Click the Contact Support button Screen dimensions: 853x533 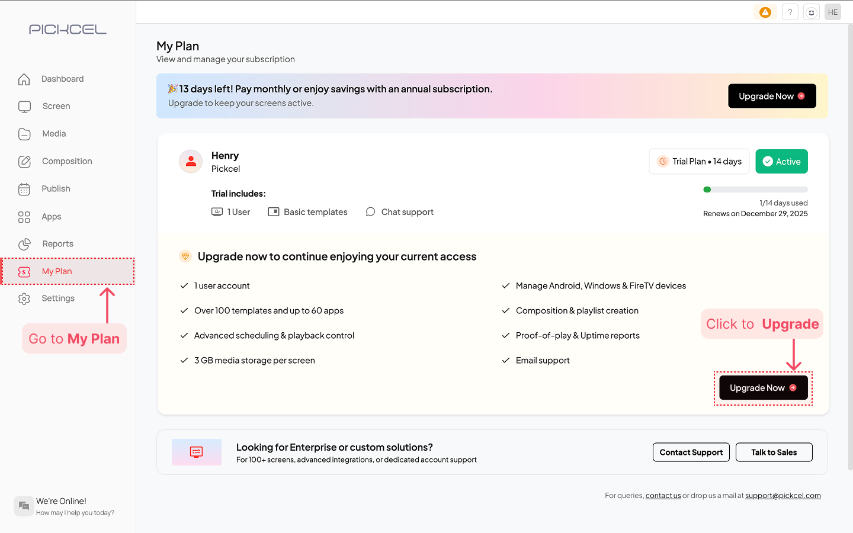point(691,452)
